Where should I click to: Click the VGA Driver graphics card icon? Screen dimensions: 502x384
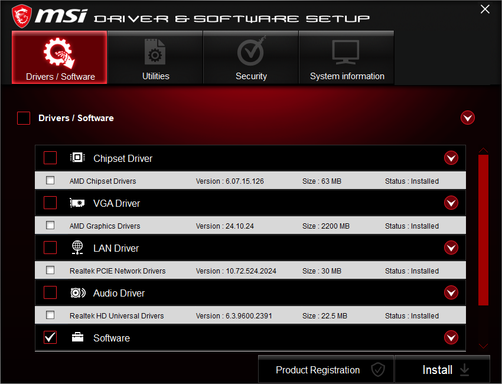point(77,203)
